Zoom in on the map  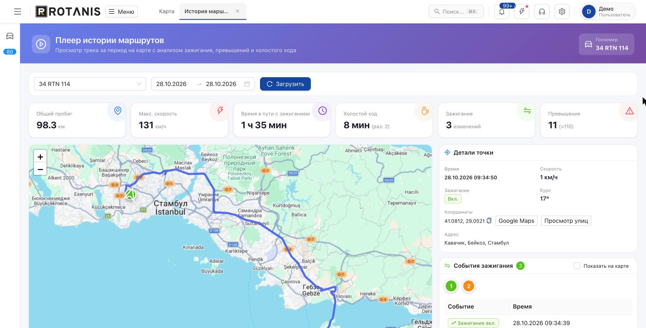point(40,157)
